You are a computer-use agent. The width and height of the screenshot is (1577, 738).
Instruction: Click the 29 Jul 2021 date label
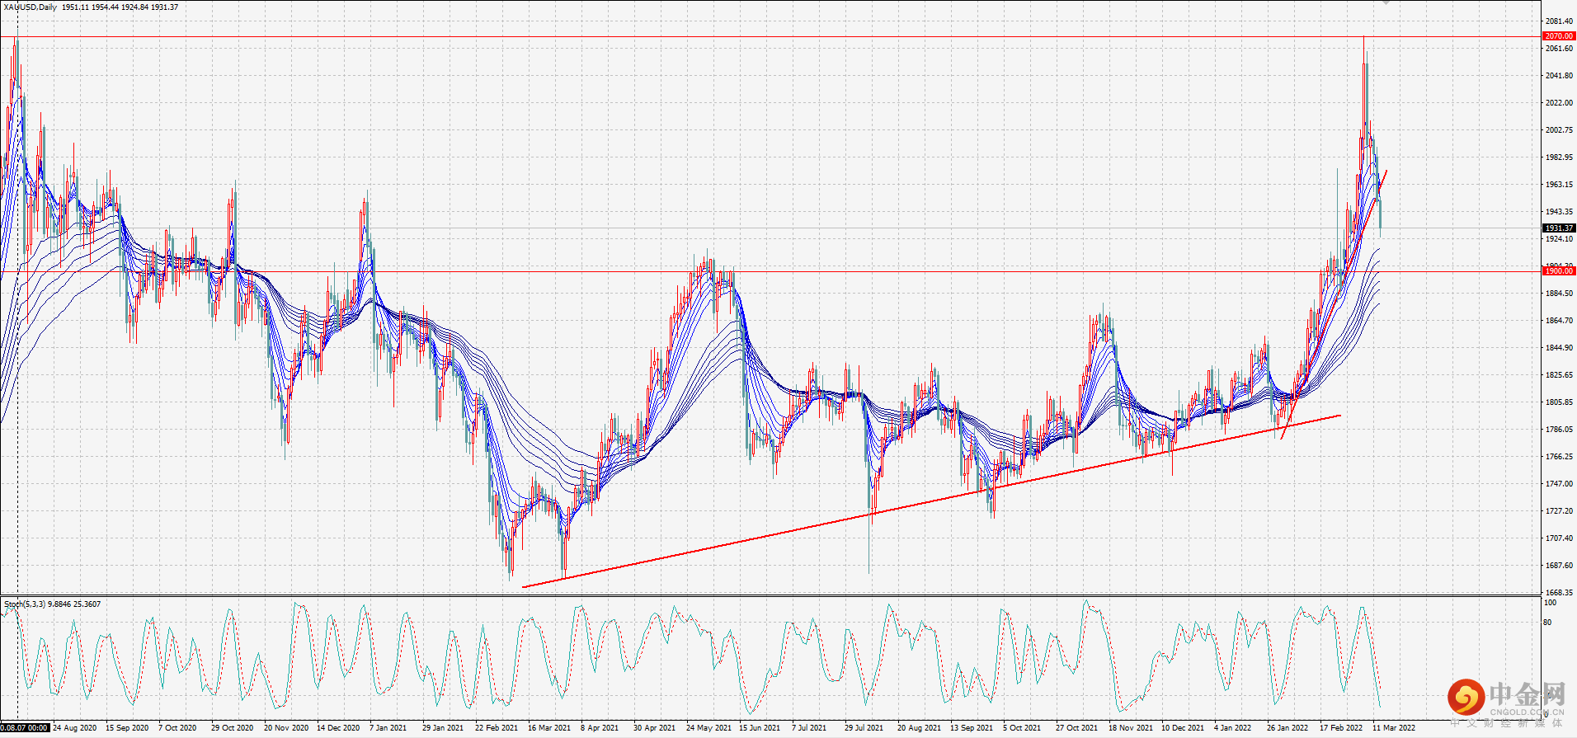click(x=864, y=728)
